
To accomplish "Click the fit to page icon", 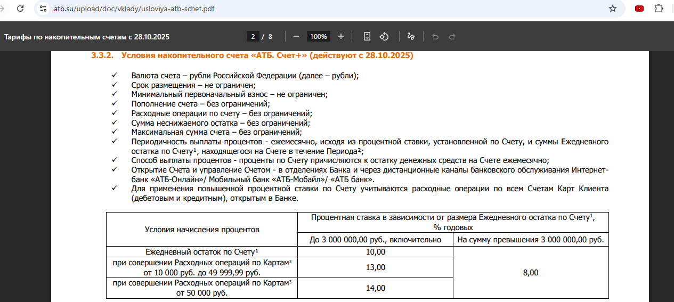I will click(x=367, y=36).
